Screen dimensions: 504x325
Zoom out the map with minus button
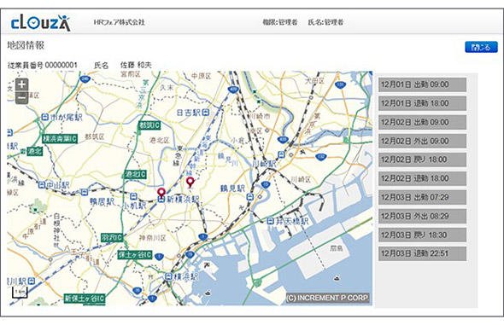[x=22, y=98]
